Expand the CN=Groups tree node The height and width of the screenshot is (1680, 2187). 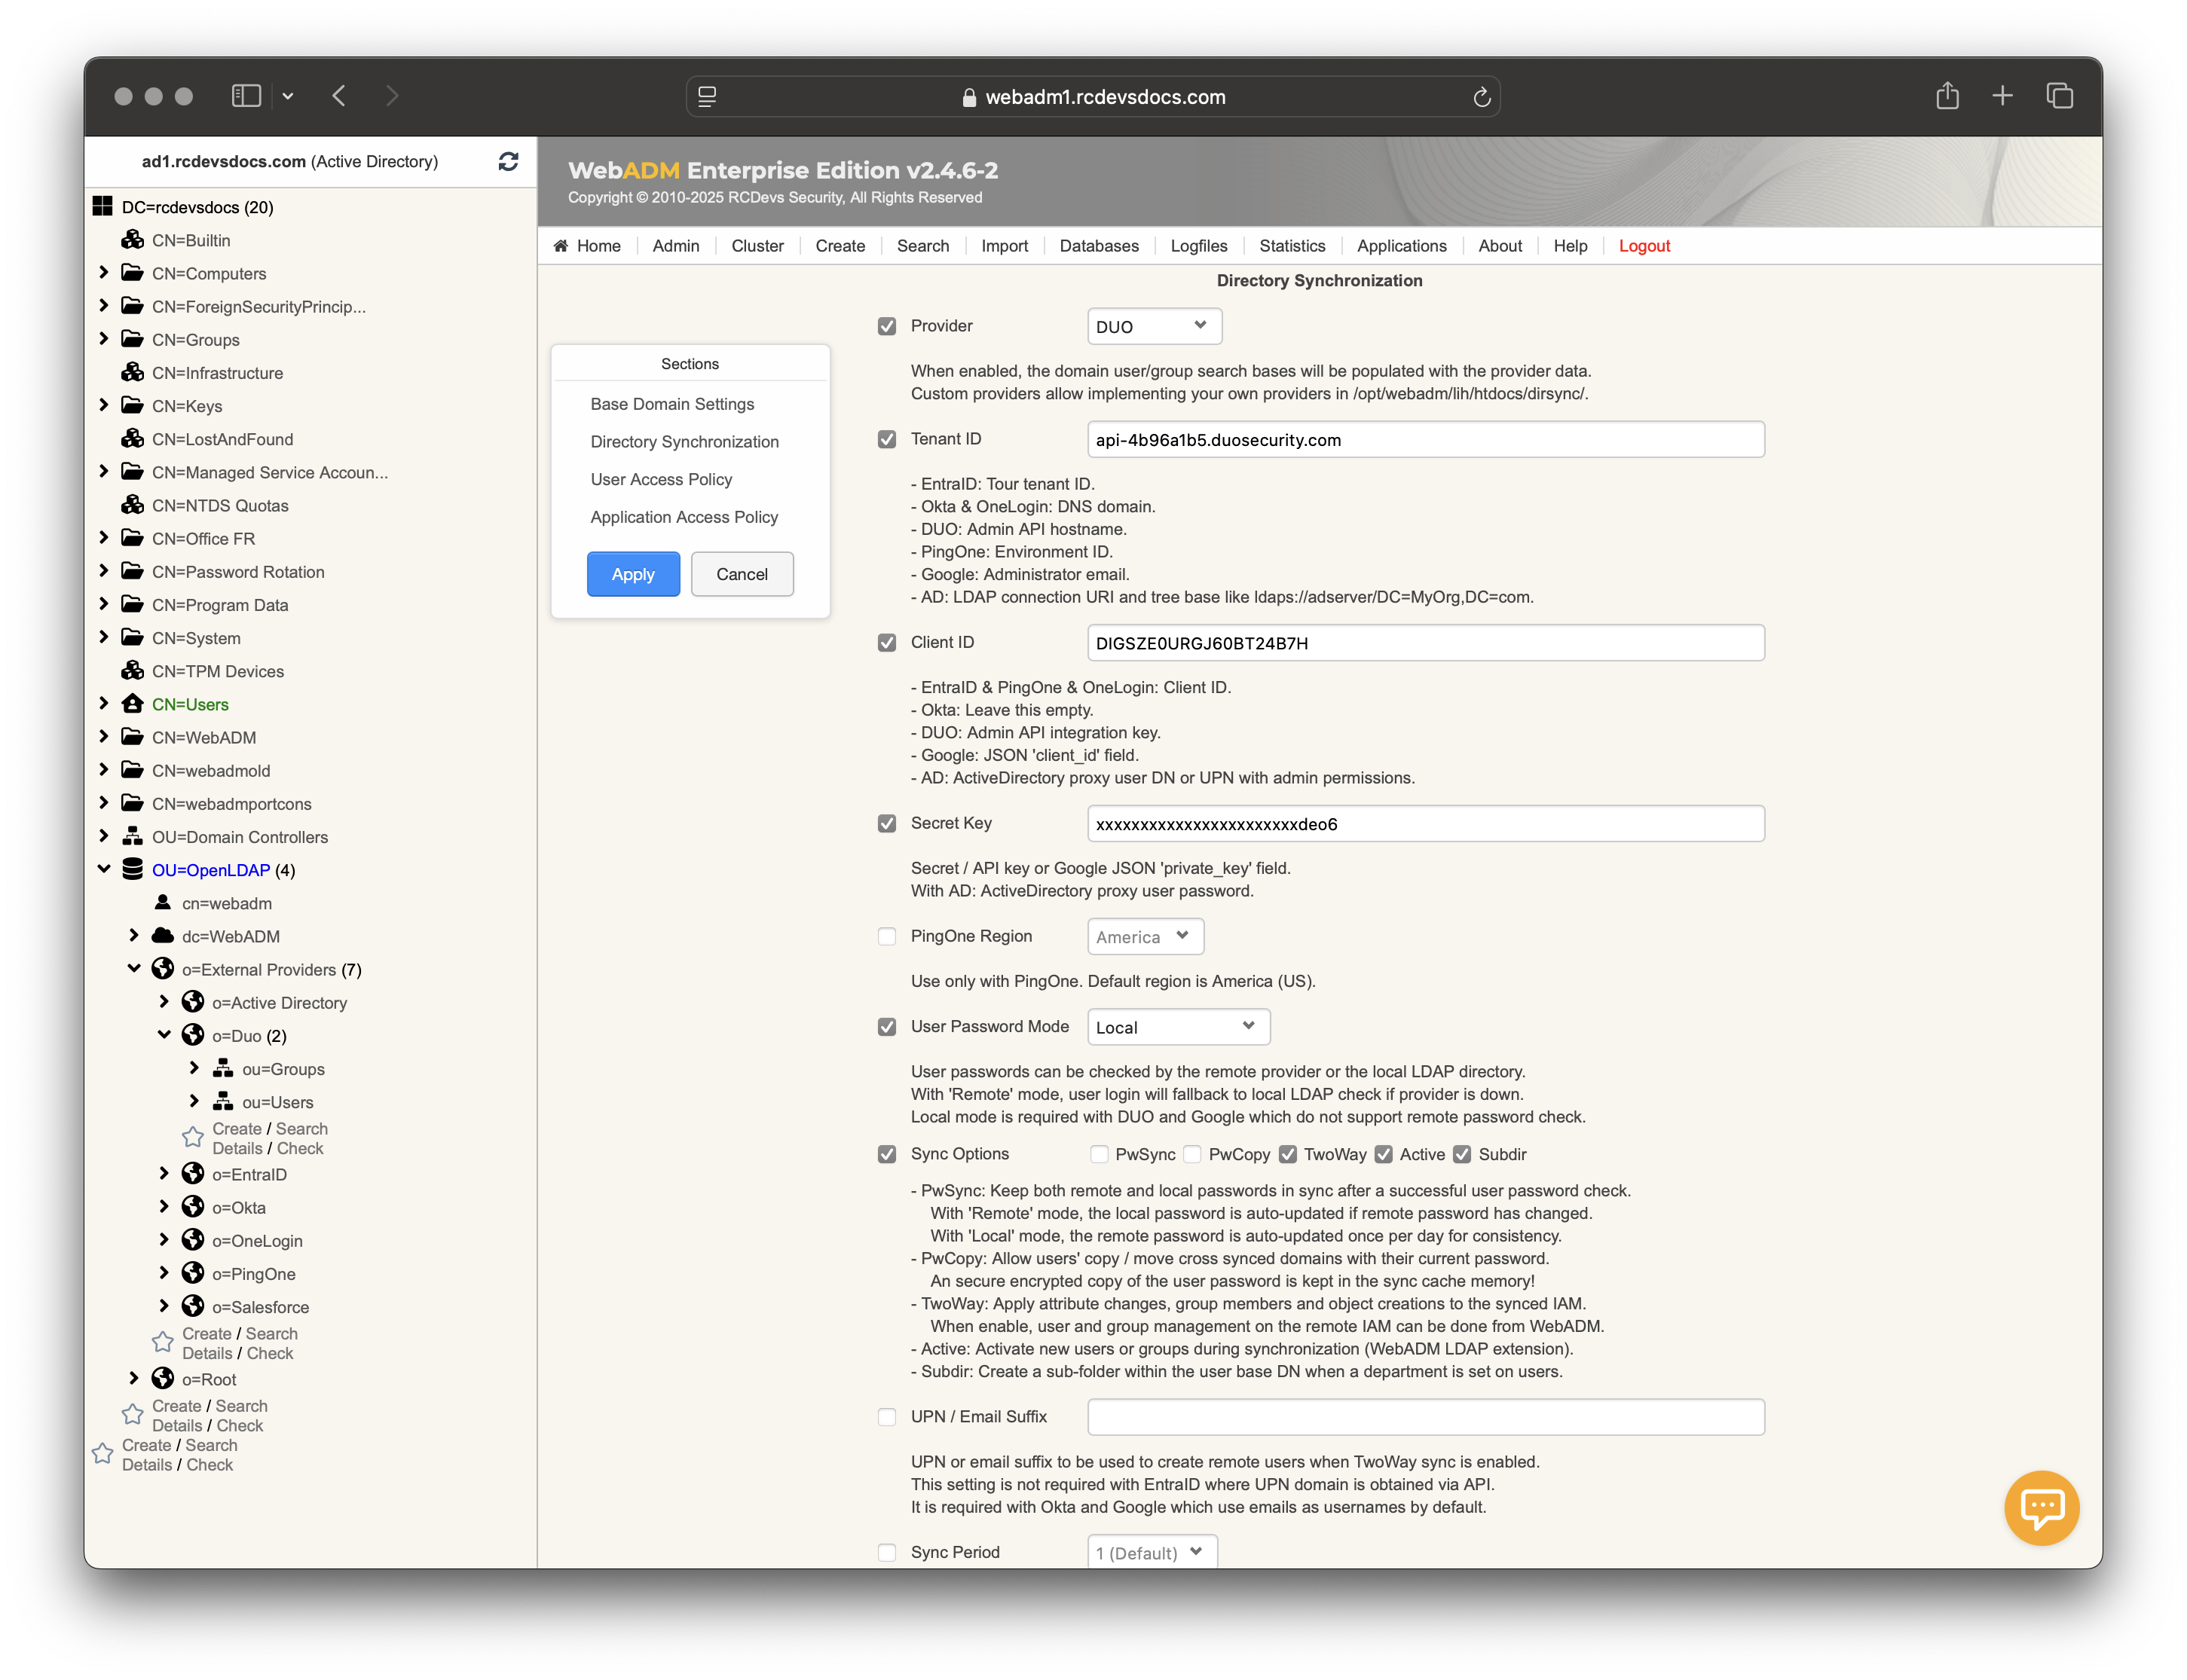coord(103,339)
